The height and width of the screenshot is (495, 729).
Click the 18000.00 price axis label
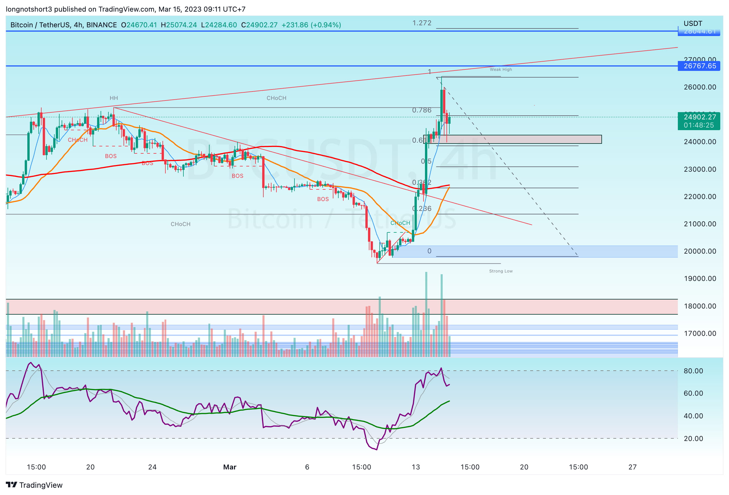(x=700, y=306)
